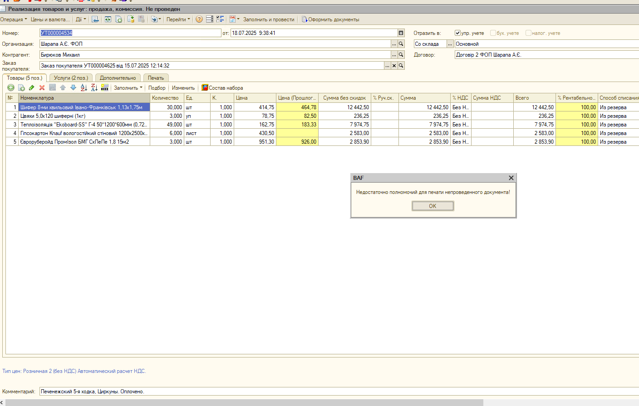Click into the Комментарий input field

[339, 391]
